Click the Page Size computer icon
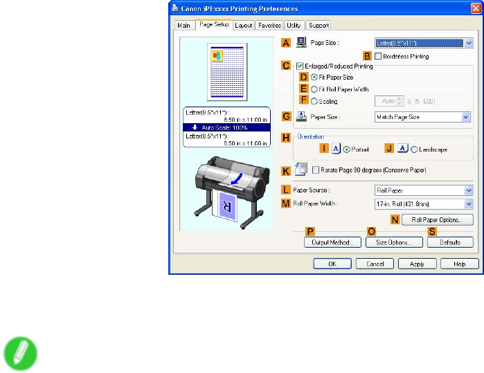The image size is (484, 373). [301, 42]
